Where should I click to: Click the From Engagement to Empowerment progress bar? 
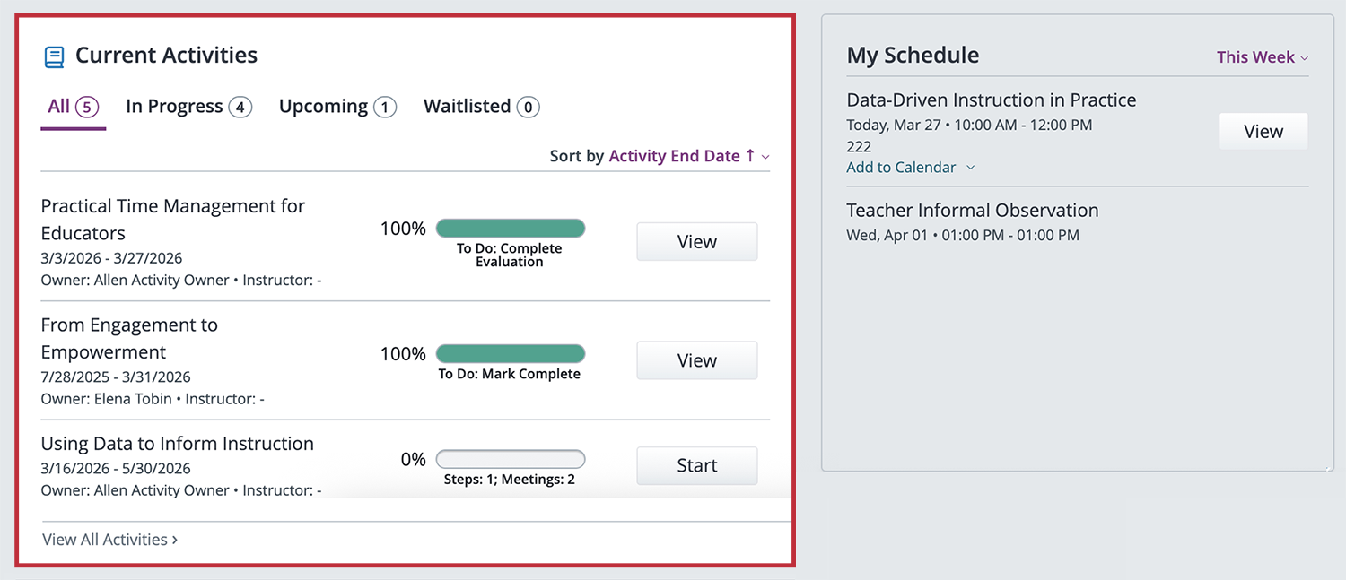tap(511, 354)
